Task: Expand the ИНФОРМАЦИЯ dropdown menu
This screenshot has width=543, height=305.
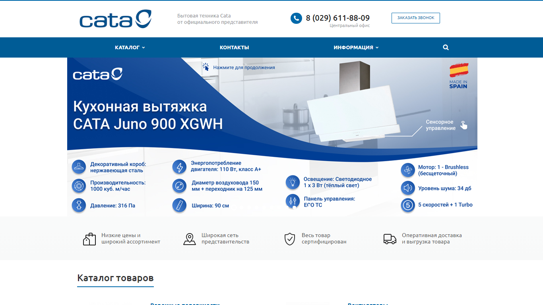Action: point(356,47)
